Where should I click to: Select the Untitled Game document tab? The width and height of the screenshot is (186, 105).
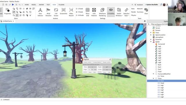click(7, 21)
